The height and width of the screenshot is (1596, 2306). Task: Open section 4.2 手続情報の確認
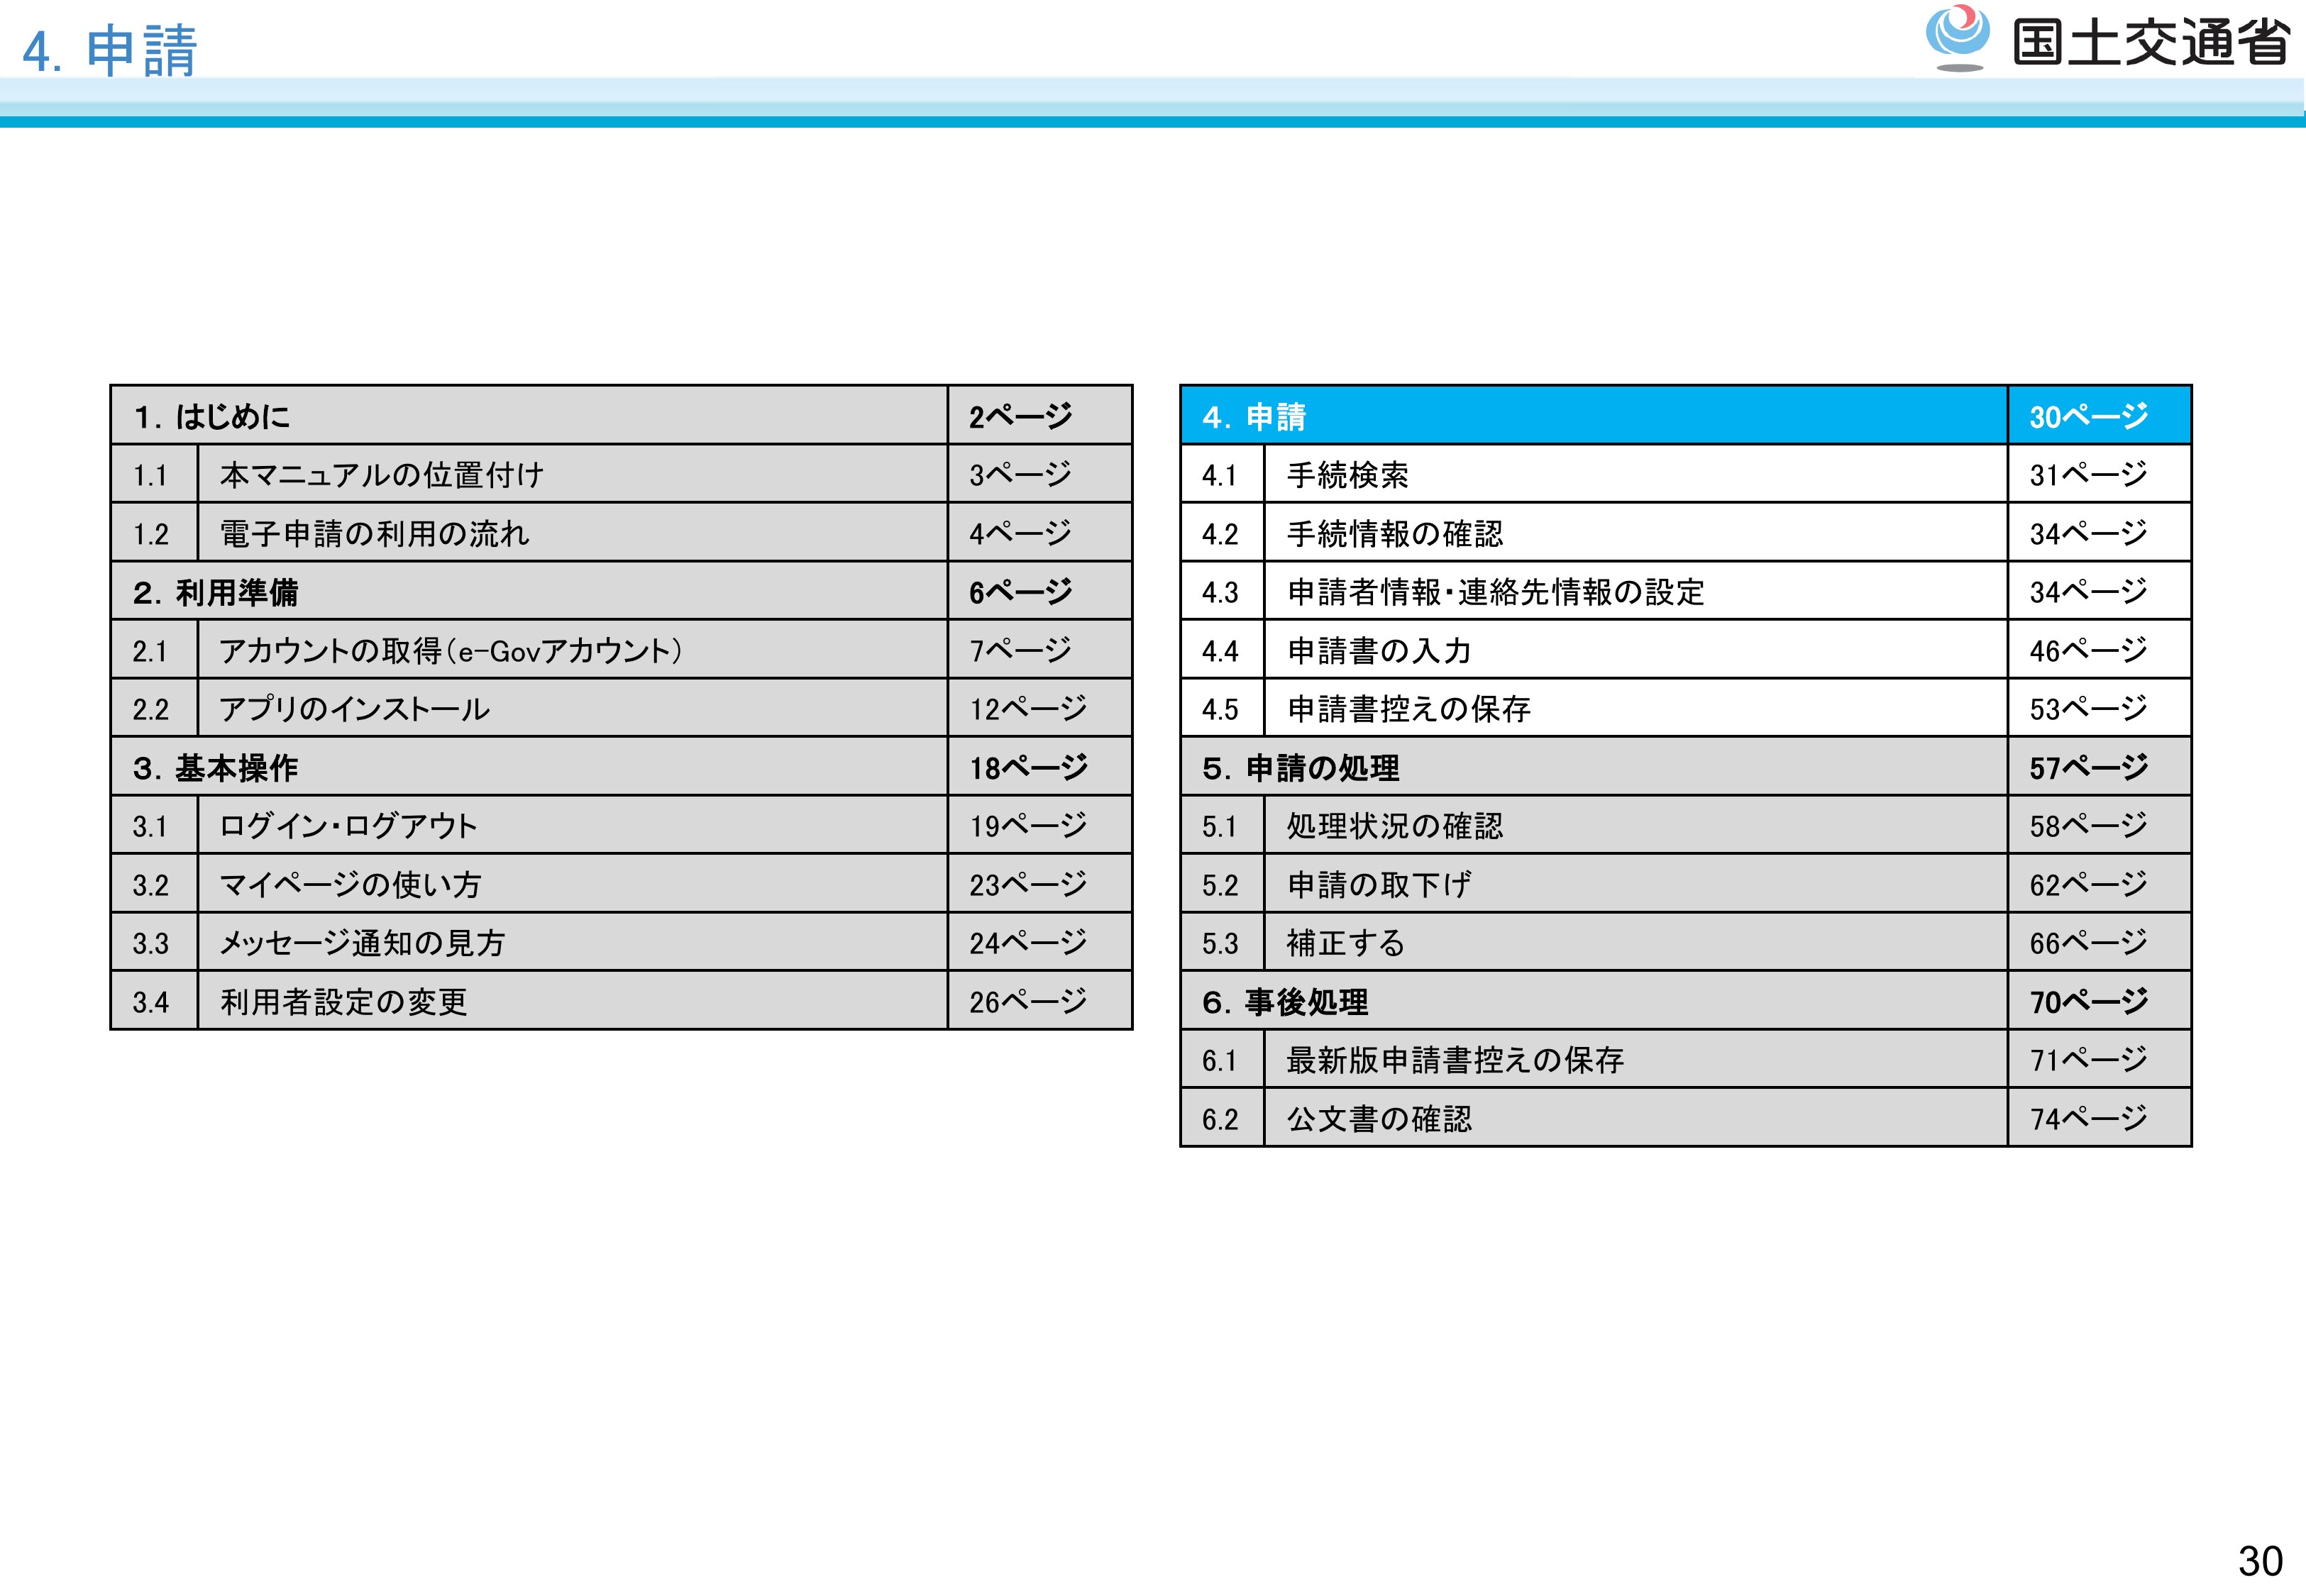coord(1394,534)
